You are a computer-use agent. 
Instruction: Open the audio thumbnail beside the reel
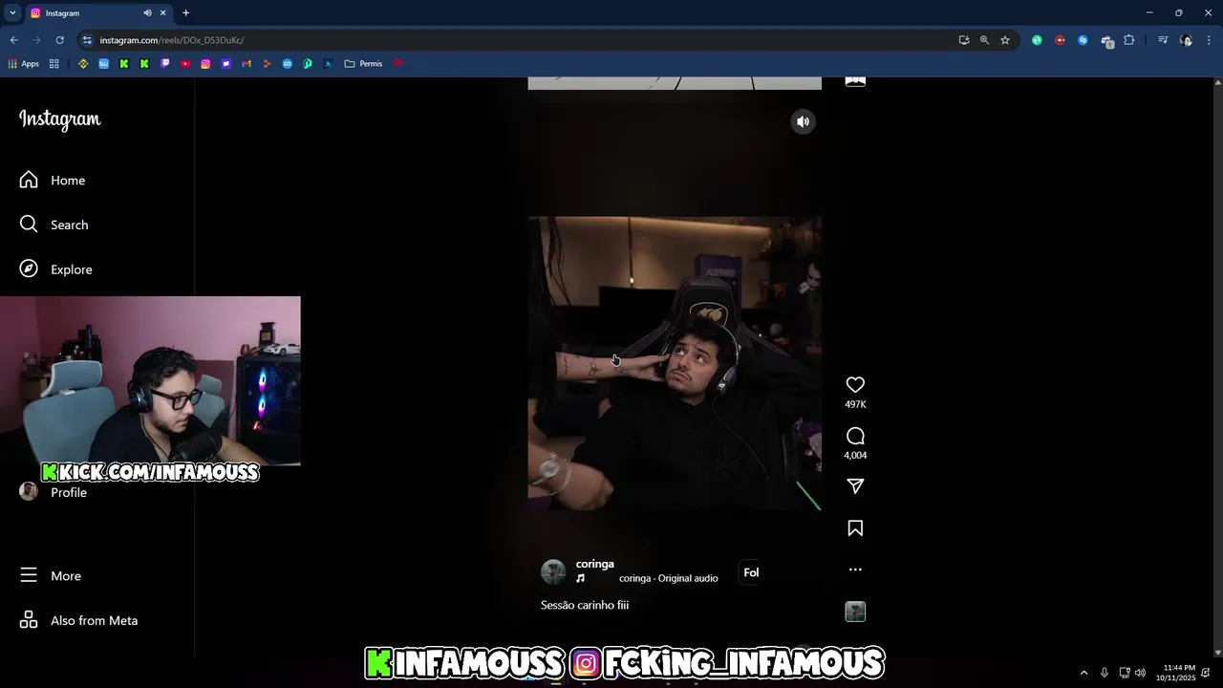pos(855,612)
